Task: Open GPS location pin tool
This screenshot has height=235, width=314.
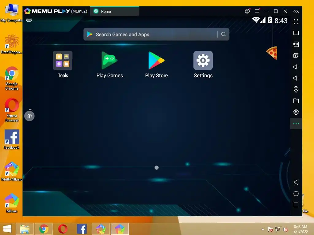Action: point(296,89)
